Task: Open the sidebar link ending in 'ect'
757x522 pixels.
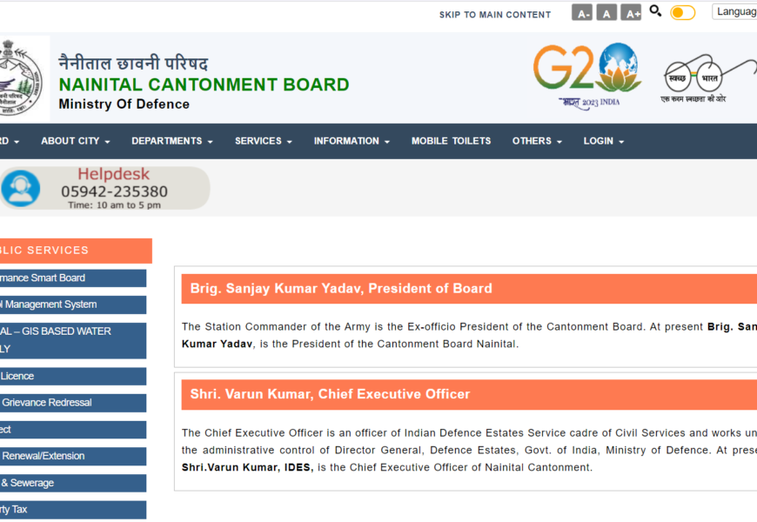Action: pyautogui.click(x=73, y=430)
